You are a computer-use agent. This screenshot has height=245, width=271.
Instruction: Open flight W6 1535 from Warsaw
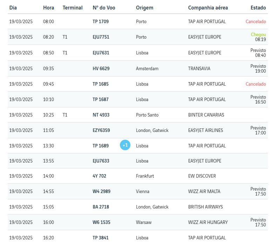[101, 222]
